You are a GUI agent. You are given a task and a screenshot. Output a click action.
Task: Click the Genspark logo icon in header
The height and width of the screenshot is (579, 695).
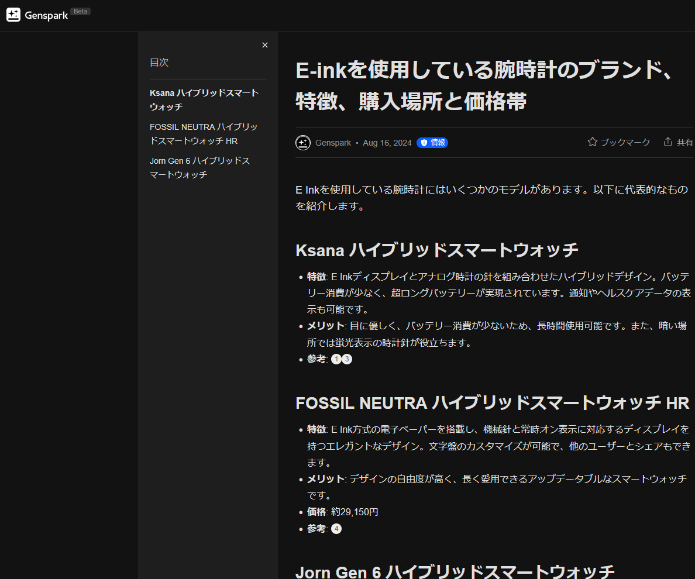[x=13, y=15]
